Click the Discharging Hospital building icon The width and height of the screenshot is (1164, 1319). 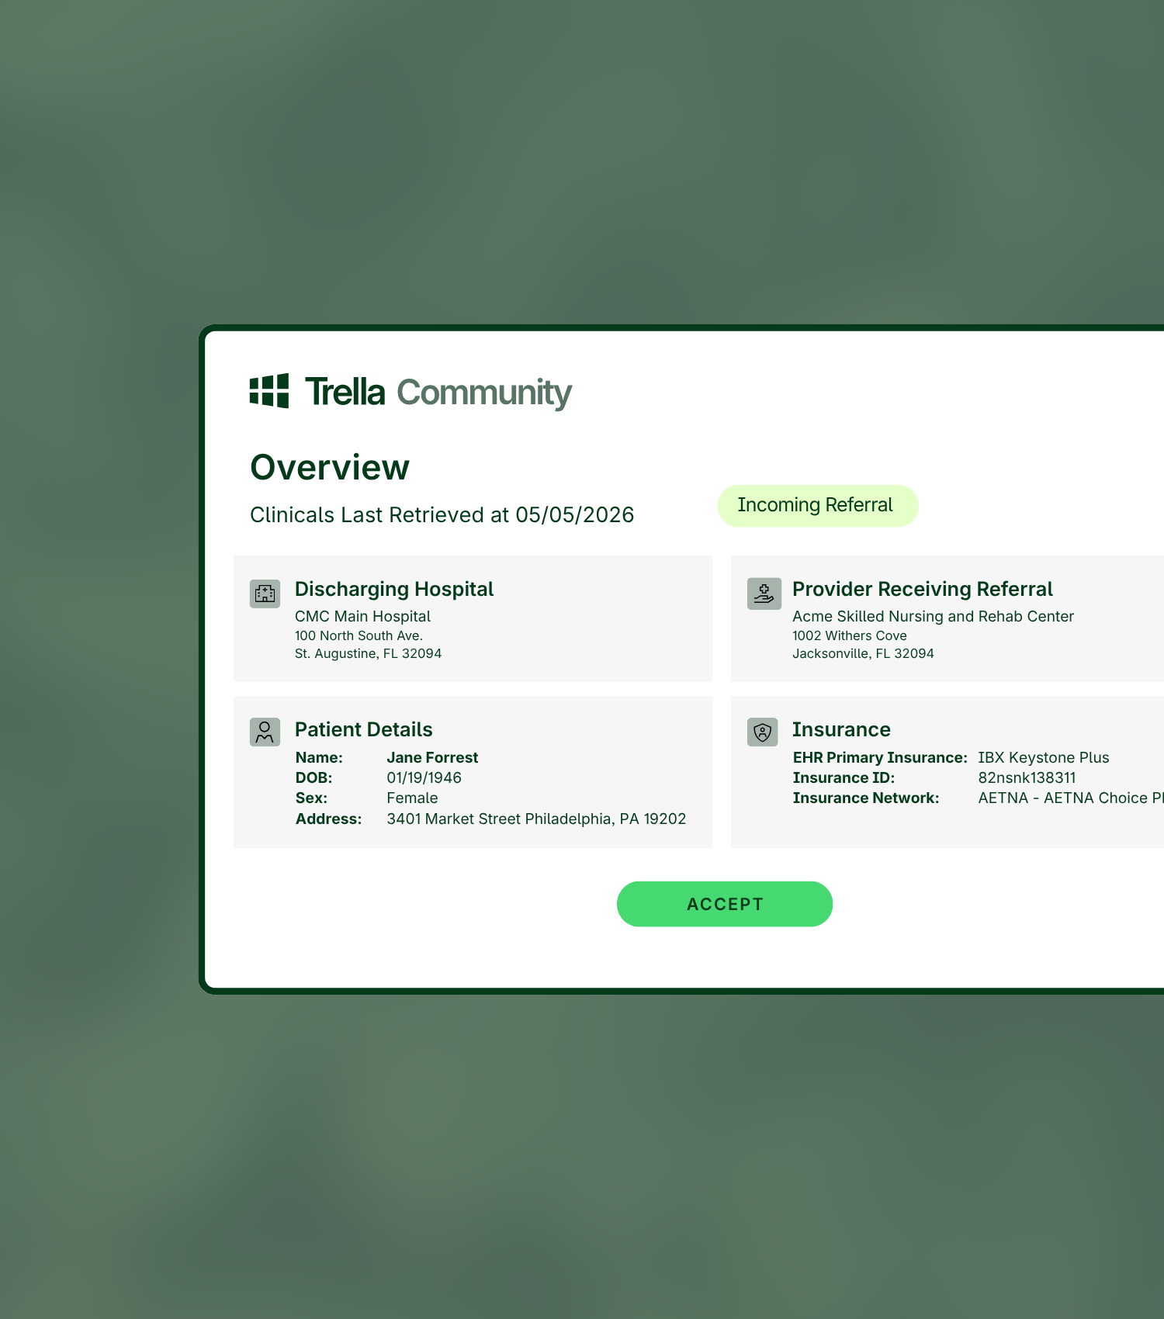tap(265, 594)
